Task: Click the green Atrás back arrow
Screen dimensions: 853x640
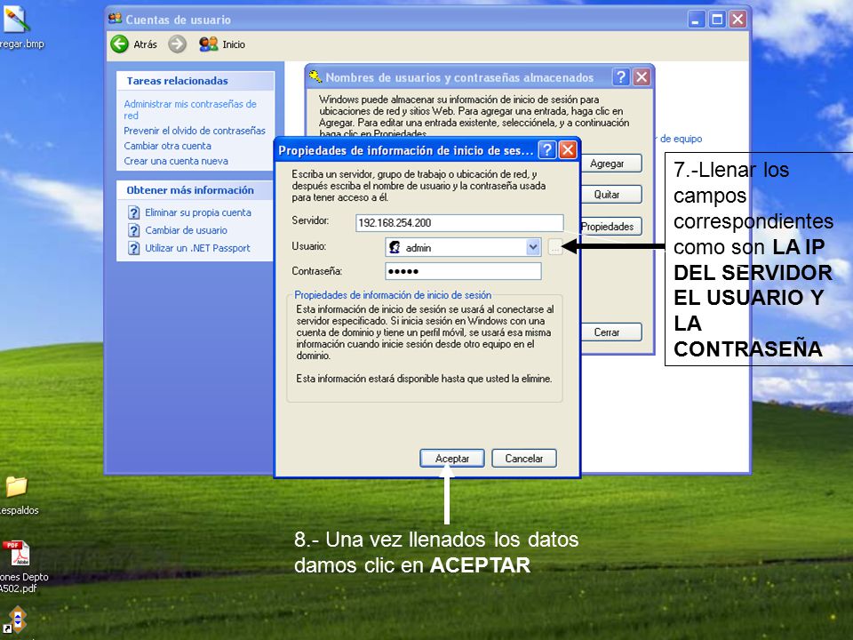Action: pyautogui.click(x=120, y=44)
